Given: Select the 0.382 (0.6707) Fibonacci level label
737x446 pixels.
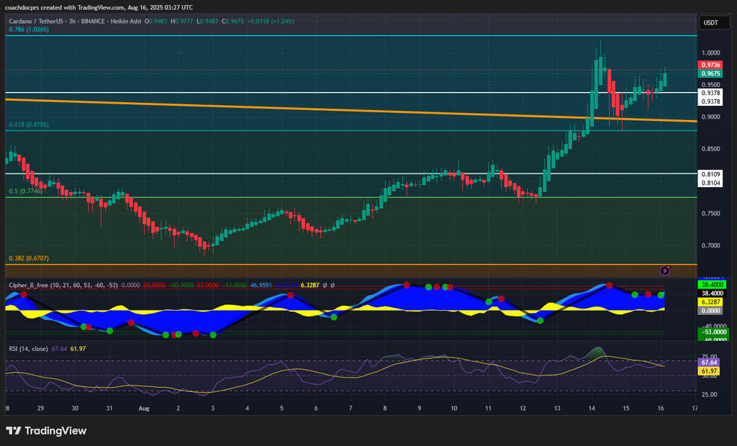Looking at the screenshot, I should pos(28,258).
